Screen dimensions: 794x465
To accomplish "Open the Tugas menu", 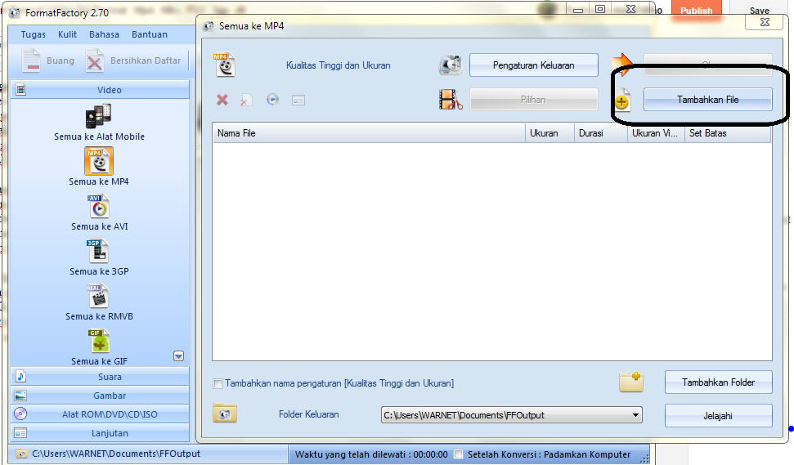I will [33, 34].
